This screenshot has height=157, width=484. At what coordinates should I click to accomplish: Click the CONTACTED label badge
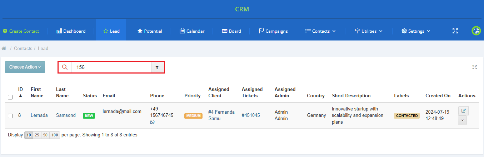407,116
